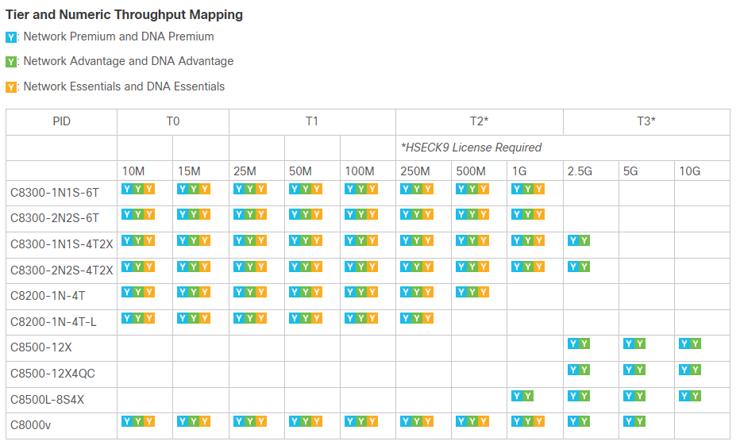
Task: Click the 25M throughput column label
Action: pyautogui.click(x=245, y=171)
